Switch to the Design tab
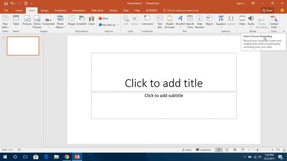The width and height of the screenshot is (287, 161). click(x=44, y=10)
